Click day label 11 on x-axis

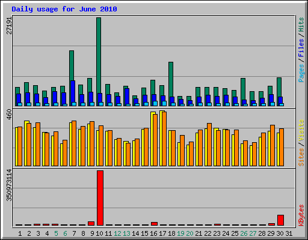pos(108,233)
